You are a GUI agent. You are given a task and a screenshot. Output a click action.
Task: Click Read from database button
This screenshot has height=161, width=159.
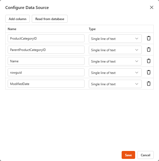coord(50,19)
